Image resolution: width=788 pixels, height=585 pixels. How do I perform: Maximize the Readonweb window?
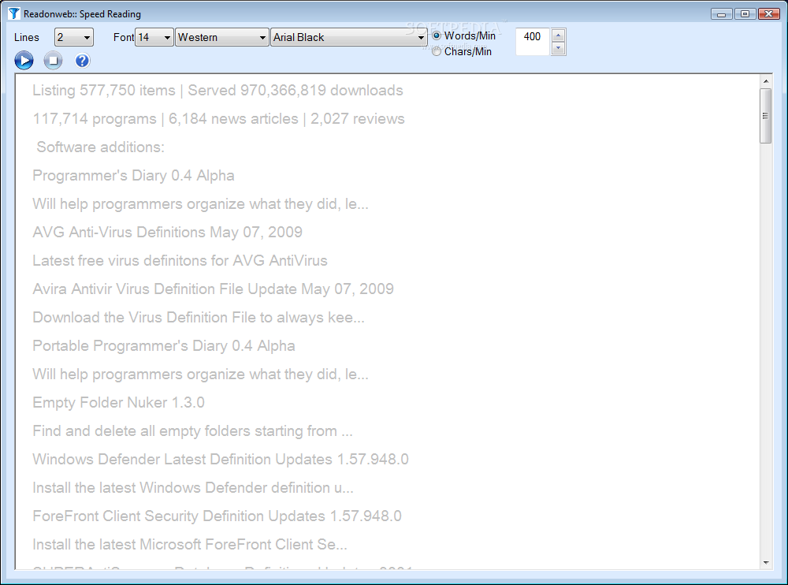(x=745, y=14)
